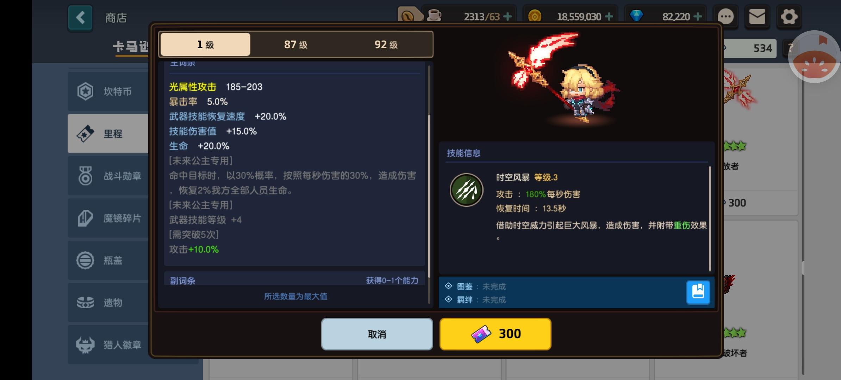Select the 1级 level tab
The height and width of the screenshot is (380, 841).
pyautogui.click(x=205, y=44)
